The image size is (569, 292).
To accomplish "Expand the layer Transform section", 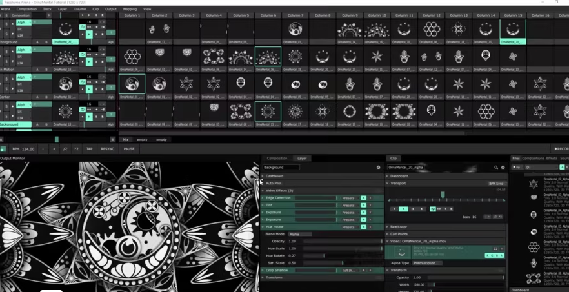I will tap(263, 277).
